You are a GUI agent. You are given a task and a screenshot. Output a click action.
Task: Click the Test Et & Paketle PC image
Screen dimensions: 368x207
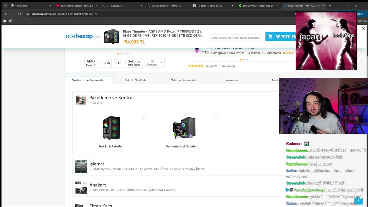click(111, 128)
